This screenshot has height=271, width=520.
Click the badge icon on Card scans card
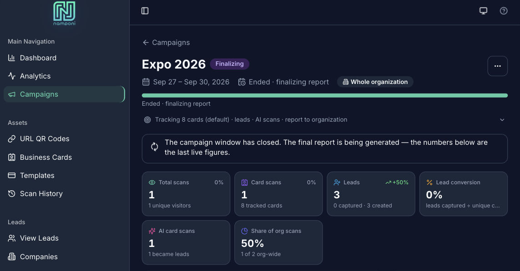coord(244,182)
